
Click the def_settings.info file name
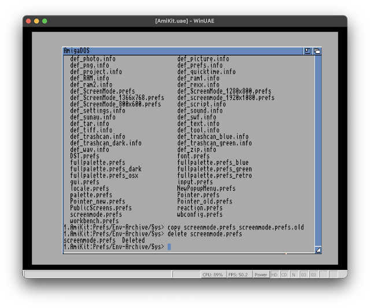point(98,110)
